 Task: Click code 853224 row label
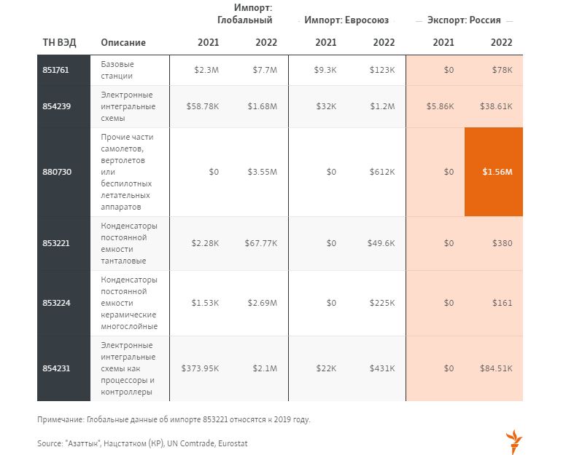(x=56, y=303)
